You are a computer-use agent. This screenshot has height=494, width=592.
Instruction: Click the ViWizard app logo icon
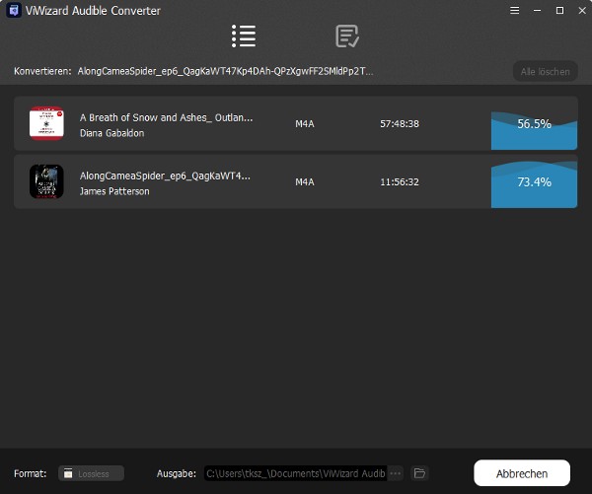click(x=13, y=10)
